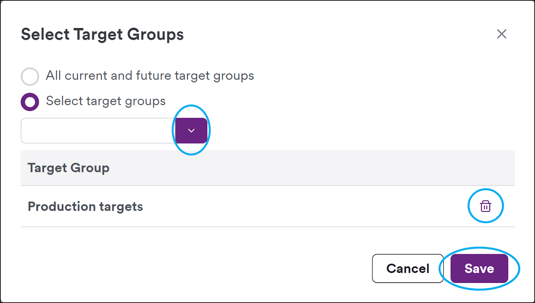
Task: Expand the purple combo box arrow
Action: (191, 131)
